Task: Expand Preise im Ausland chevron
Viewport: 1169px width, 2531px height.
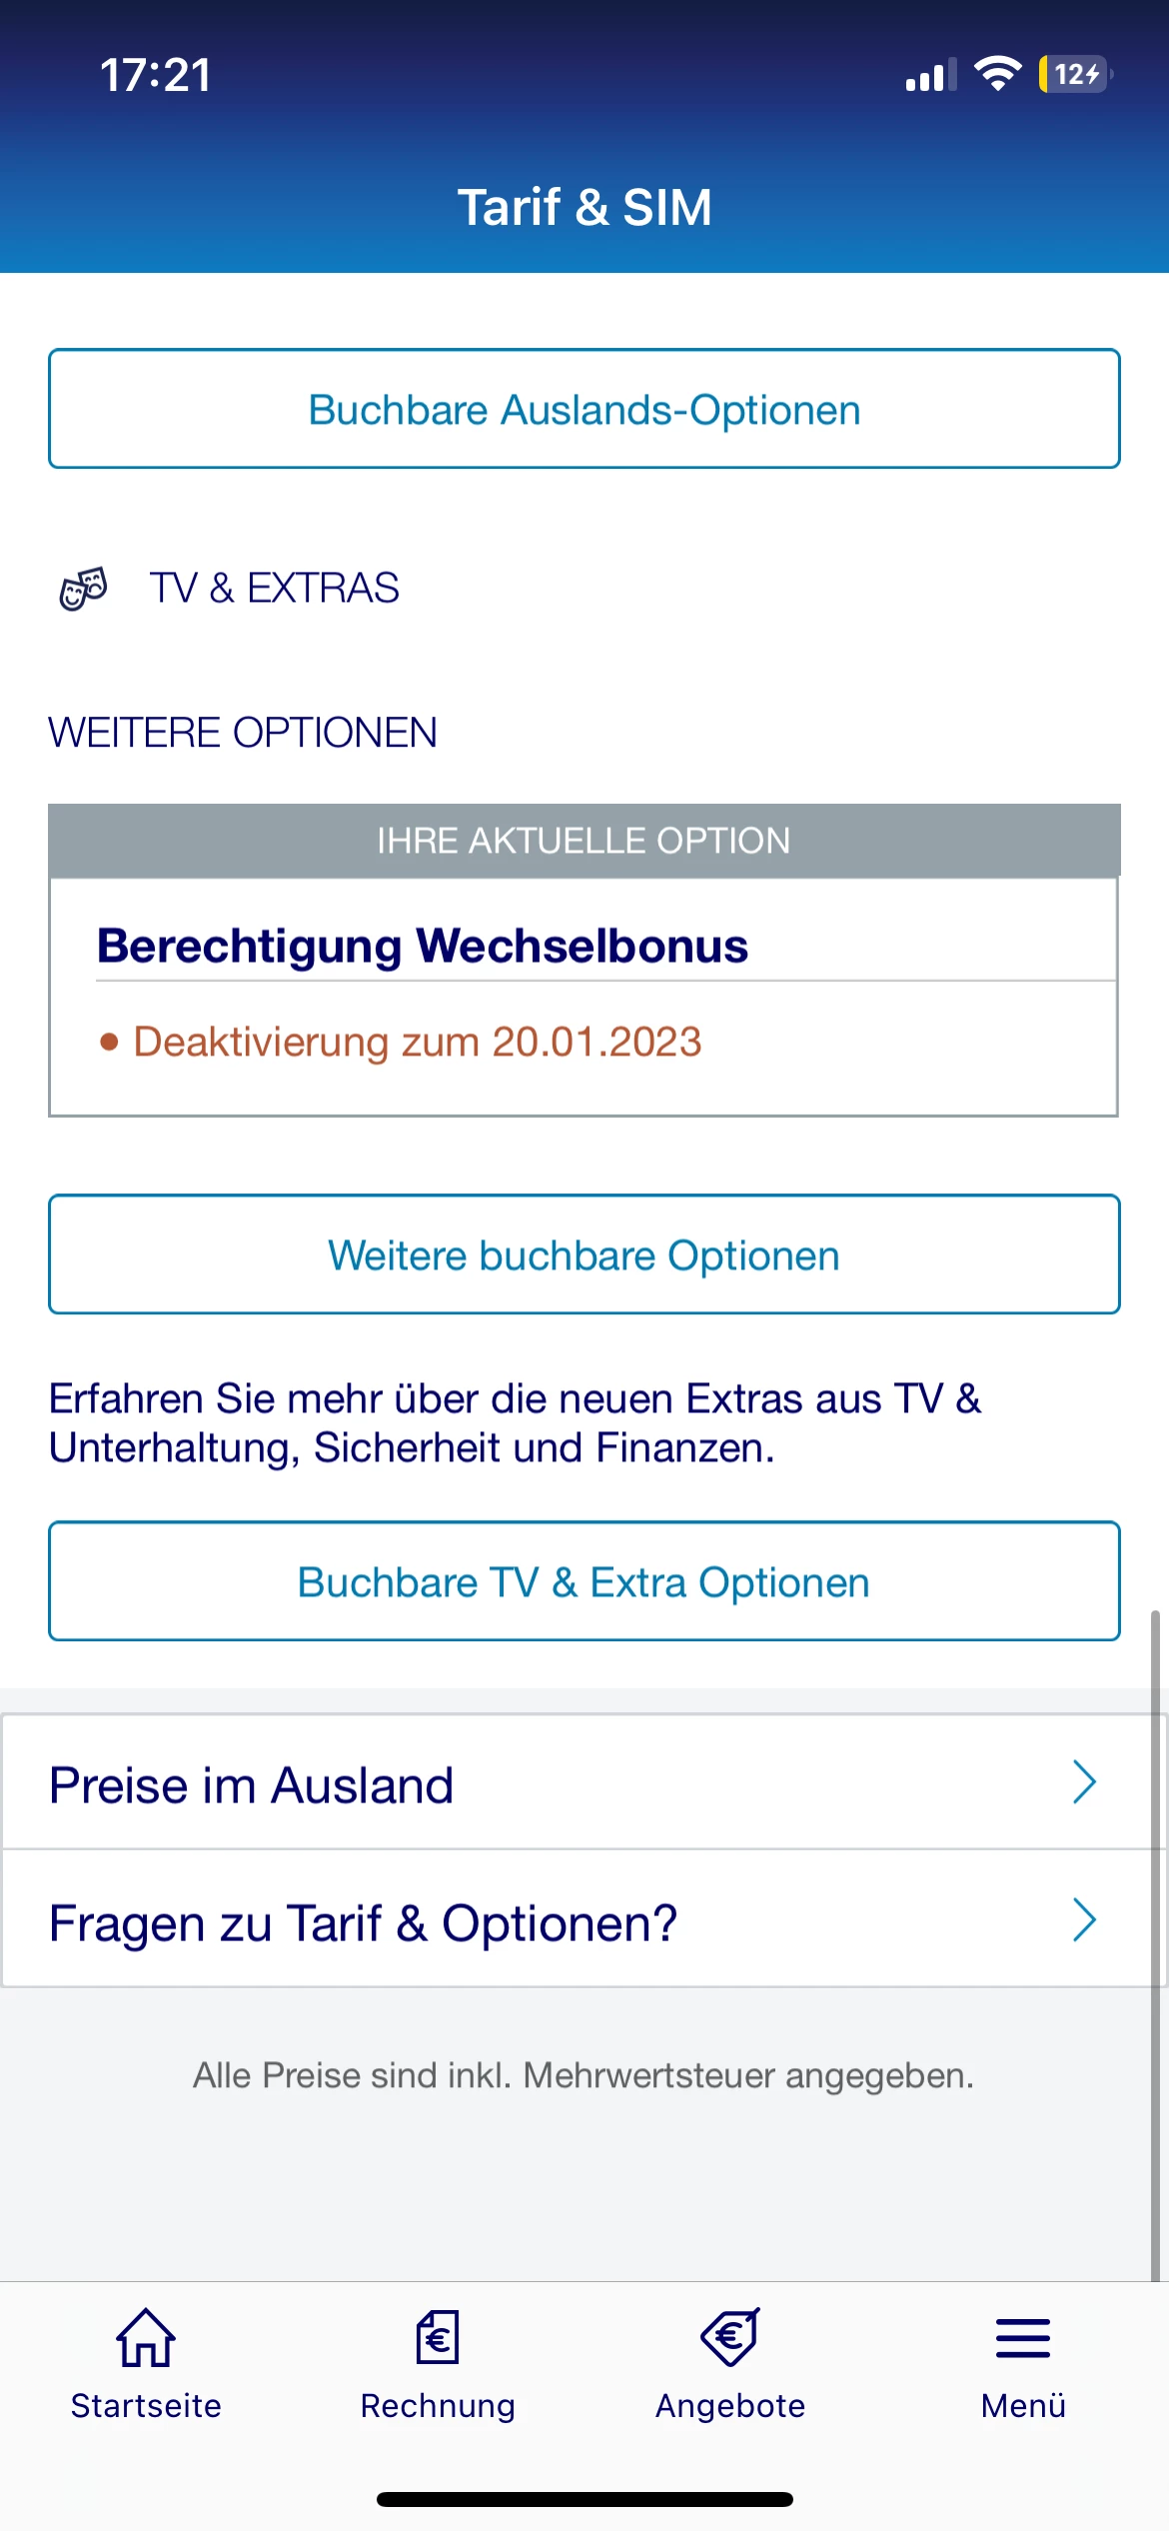Action: (1084, 1781)
